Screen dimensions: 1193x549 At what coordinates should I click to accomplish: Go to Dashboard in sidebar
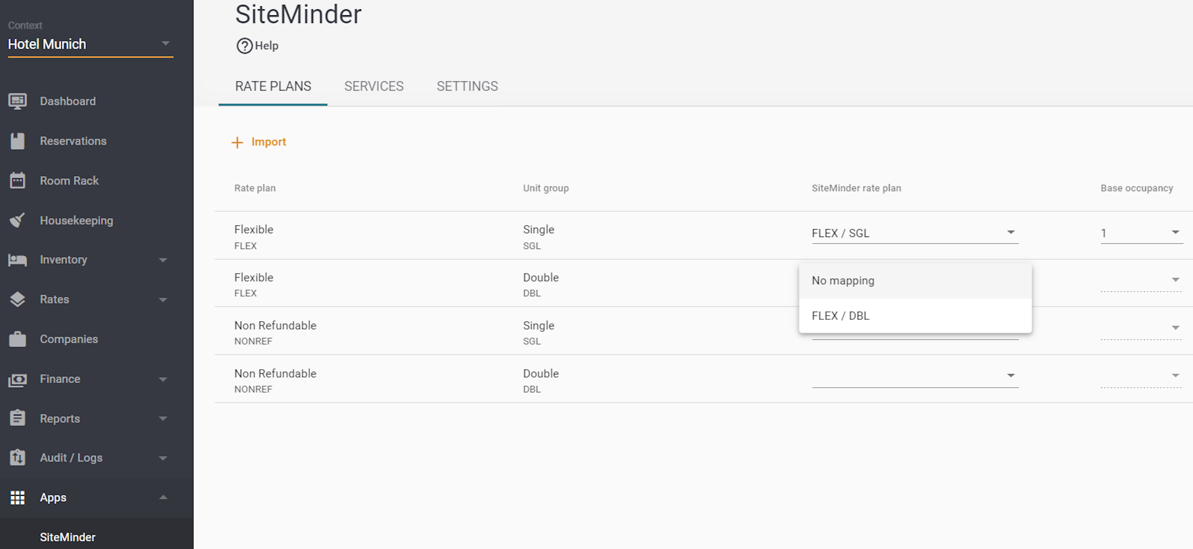point(68,101)
